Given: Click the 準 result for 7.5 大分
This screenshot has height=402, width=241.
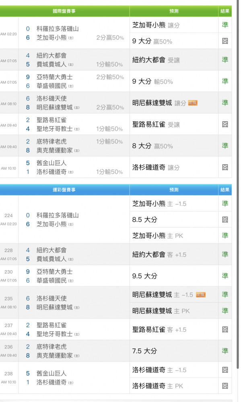Looking at the screenshot, I should click(x=225, y=351).
